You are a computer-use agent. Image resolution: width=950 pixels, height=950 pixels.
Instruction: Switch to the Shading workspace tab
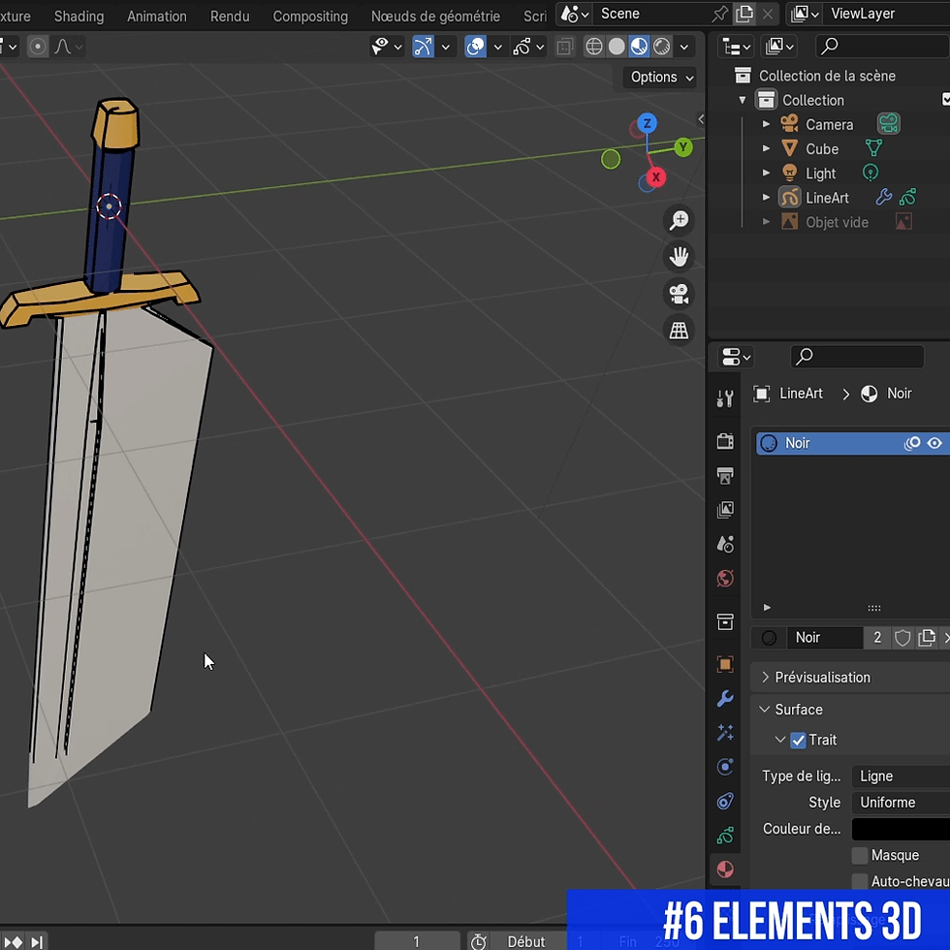[x=79, y=16]
